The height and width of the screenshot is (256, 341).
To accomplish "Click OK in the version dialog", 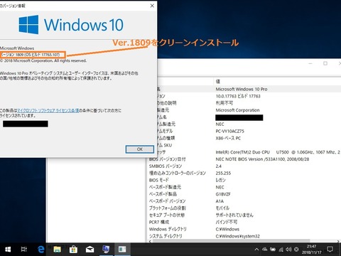I will click(x=140, y=149).
